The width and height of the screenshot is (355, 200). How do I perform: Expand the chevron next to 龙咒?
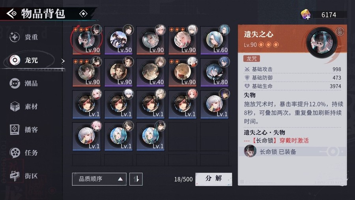click(63, 61)
